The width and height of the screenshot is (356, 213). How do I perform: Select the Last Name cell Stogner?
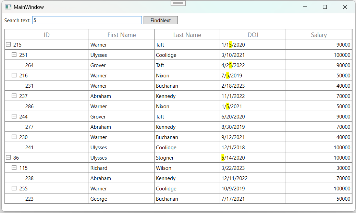187,158
